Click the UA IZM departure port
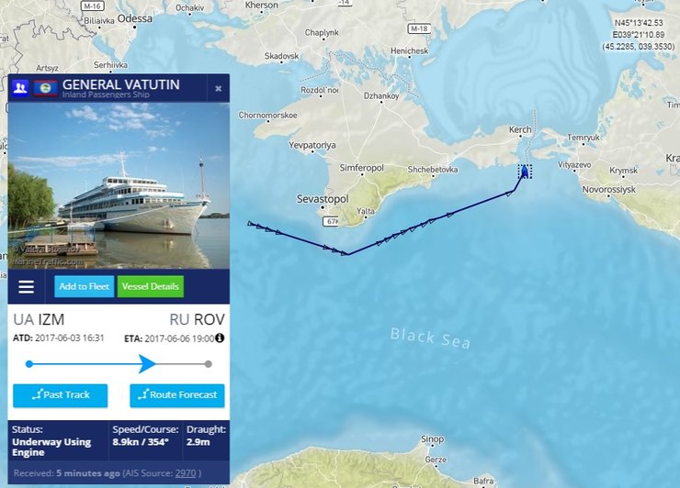The height and width of the screenshot is (488, 680). coord(39,319)
